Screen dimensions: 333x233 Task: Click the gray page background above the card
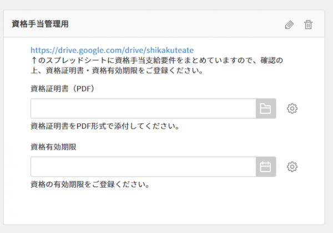167,4
